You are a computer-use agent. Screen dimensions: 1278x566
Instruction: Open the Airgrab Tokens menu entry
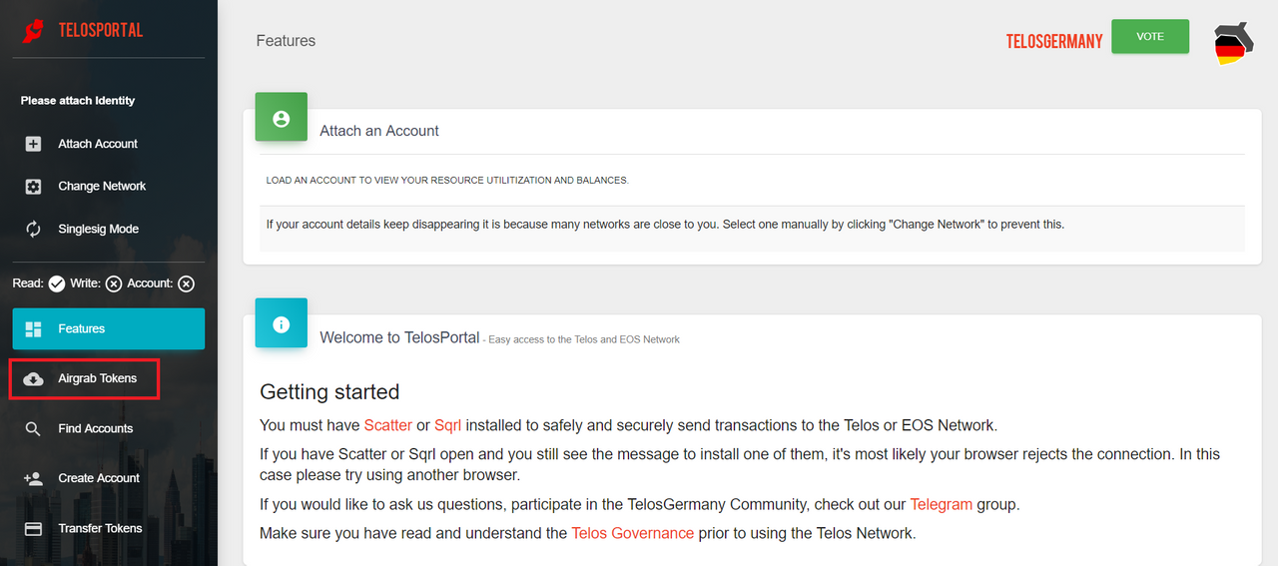(x=84, y=379)
